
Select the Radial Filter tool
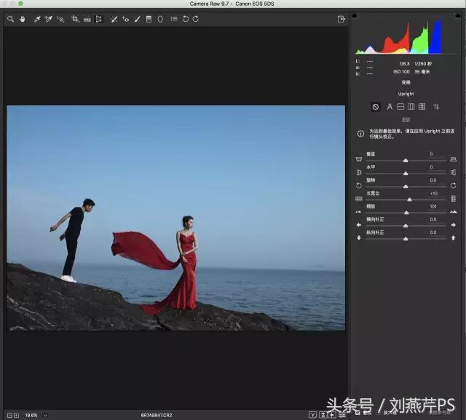(x=160, y=20)
